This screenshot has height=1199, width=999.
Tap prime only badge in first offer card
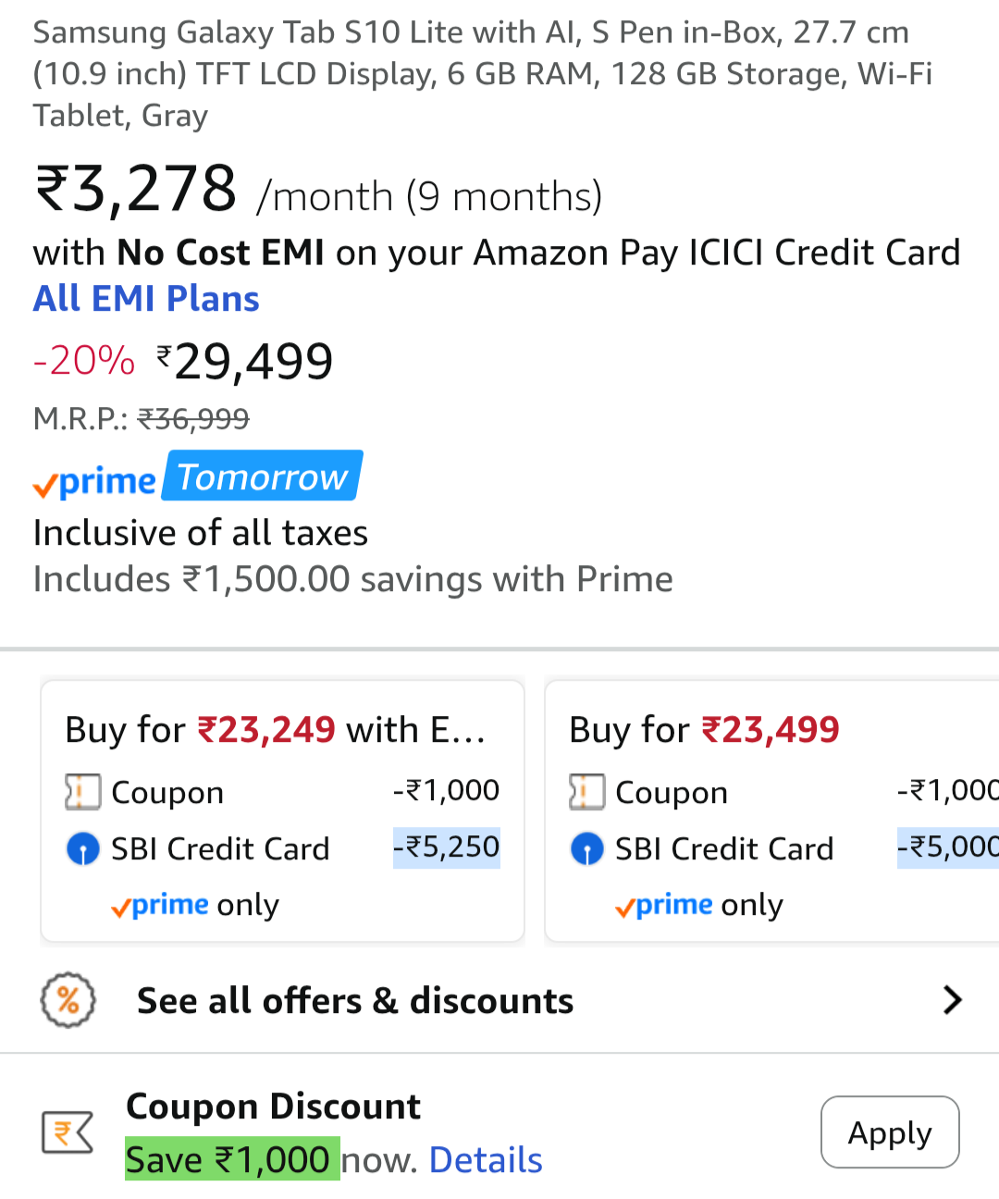[195, 905]
